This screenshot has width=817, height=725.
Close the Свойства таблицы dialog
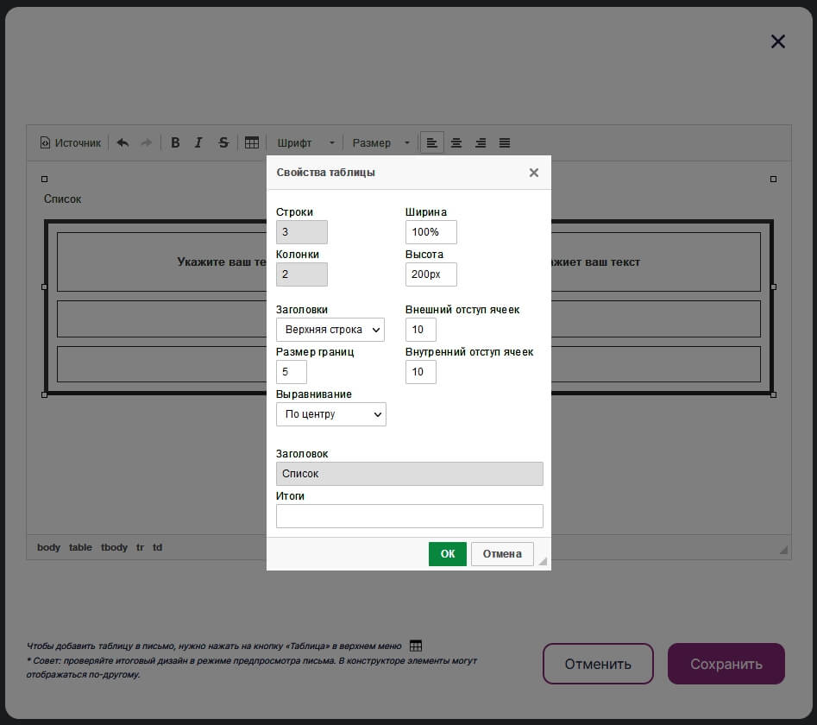pos(533,173)
